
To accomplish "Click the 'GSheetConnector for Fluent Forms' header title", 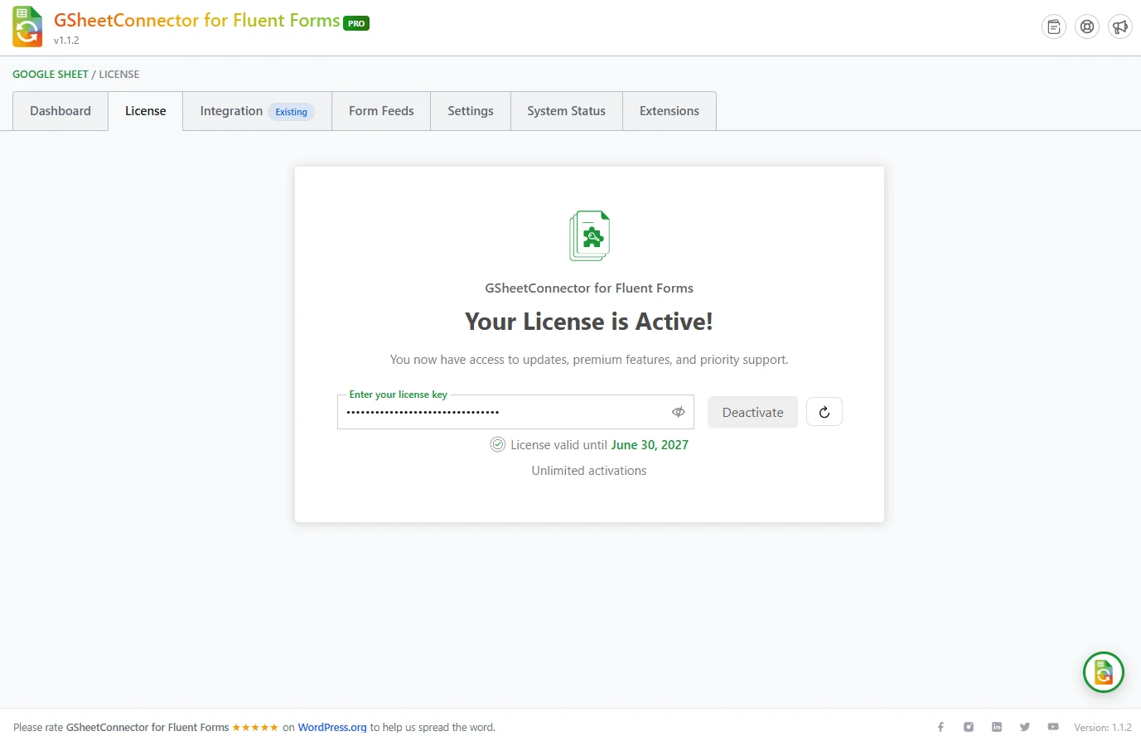I will pyautogui.click(x=197, y=20).
